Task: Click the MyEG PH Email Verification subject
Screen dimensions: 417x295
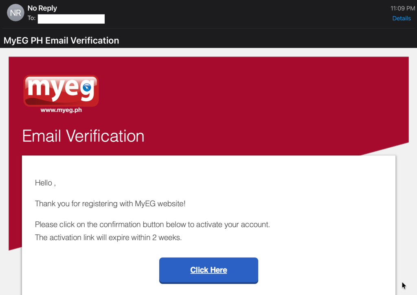Action: tap(61, 40)
